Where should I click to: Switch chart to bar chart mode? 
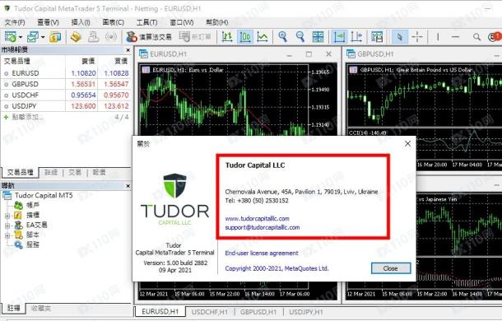[227, 37]
